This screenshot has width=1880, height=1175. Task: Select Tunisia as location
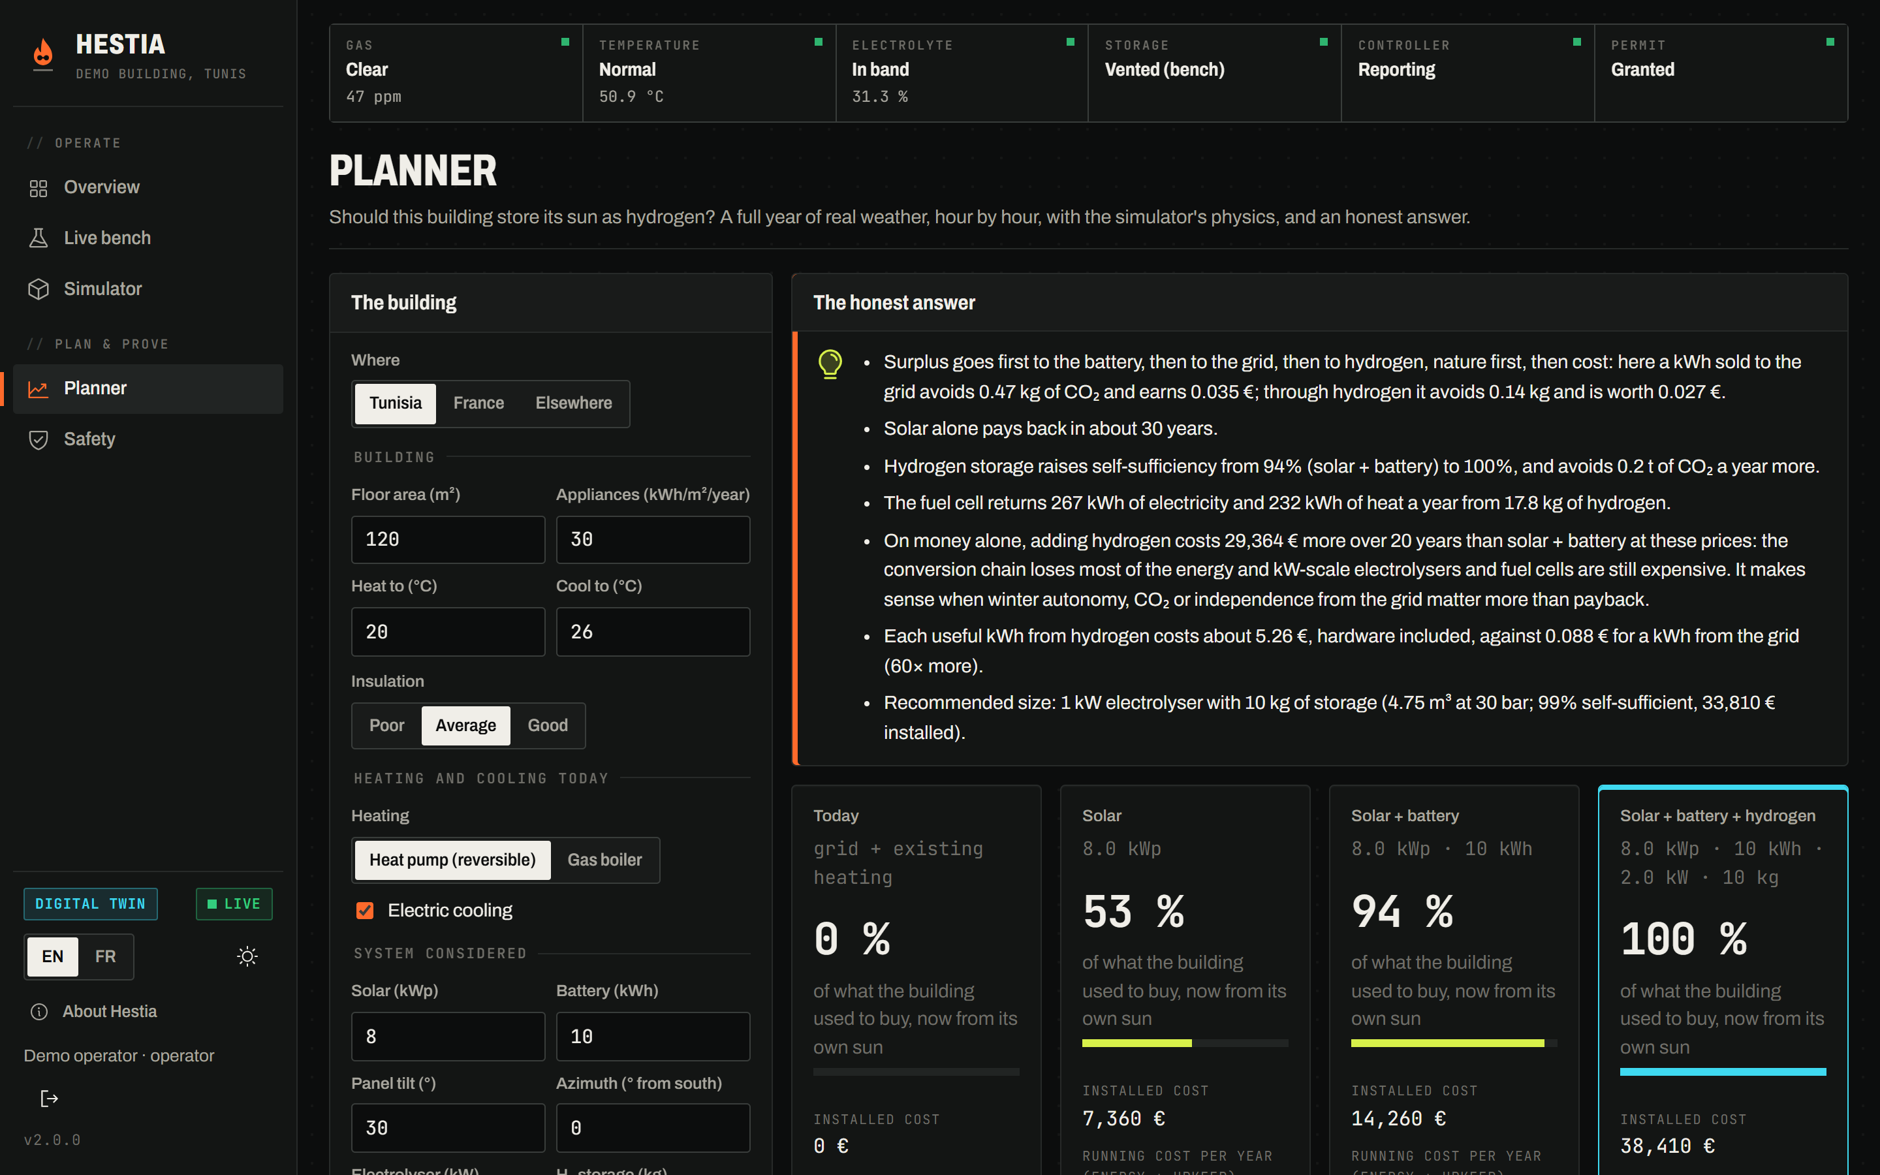[396, 403]
